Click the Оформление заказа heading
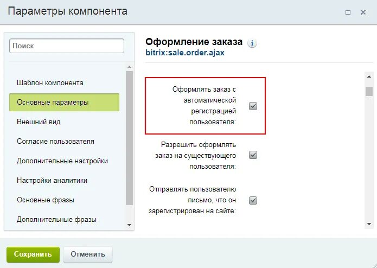377x268 pixels. (x=194, y=42)
